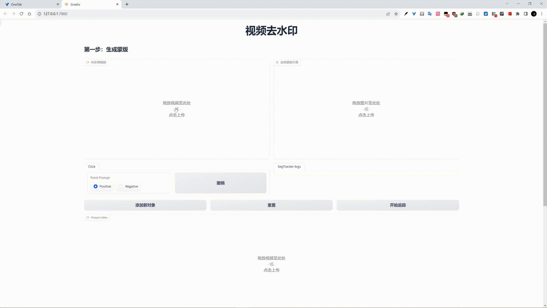Viewport: 547px width, 308px height.
Task: Select the Click tab
Action: point(91,167)
